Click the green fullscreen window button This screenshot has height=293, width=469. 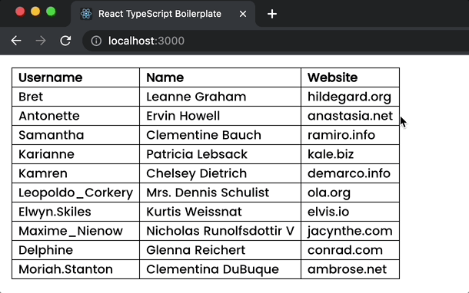pyautogui.click(x=51, y=12)
